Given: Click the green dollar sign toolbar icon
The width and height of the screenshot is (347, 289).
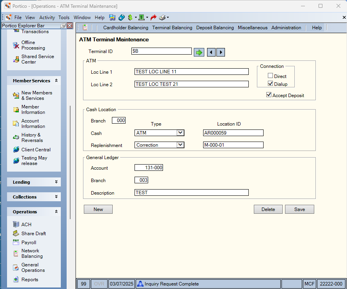Looking at the screenshot, I should click(130, 17).
